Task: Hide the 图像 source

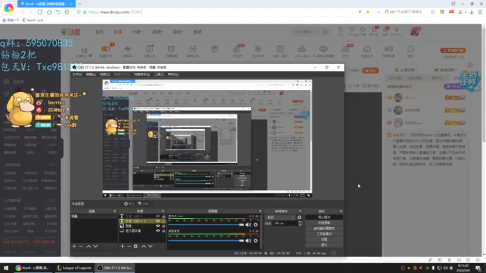Action: pyautogui.click(x=158, y=226)
